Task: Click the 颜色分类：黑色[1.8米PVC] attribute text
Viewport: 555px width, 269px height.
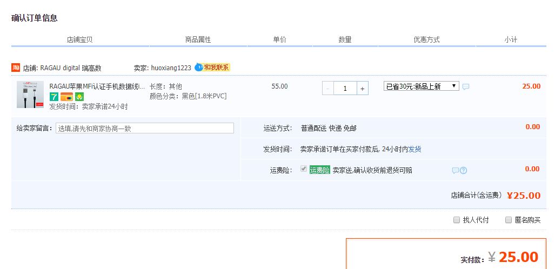Action: (x=188, y=96)
